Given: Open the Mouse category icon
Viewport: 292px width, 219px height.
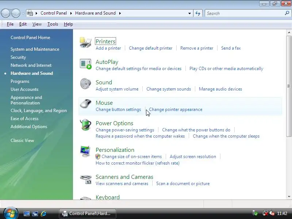Looking at the screenshot, I should pos(85,104).
